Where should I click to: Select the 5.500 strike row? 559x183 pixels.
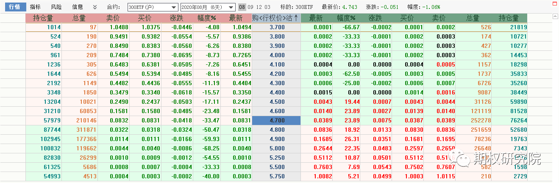[277, 167]
